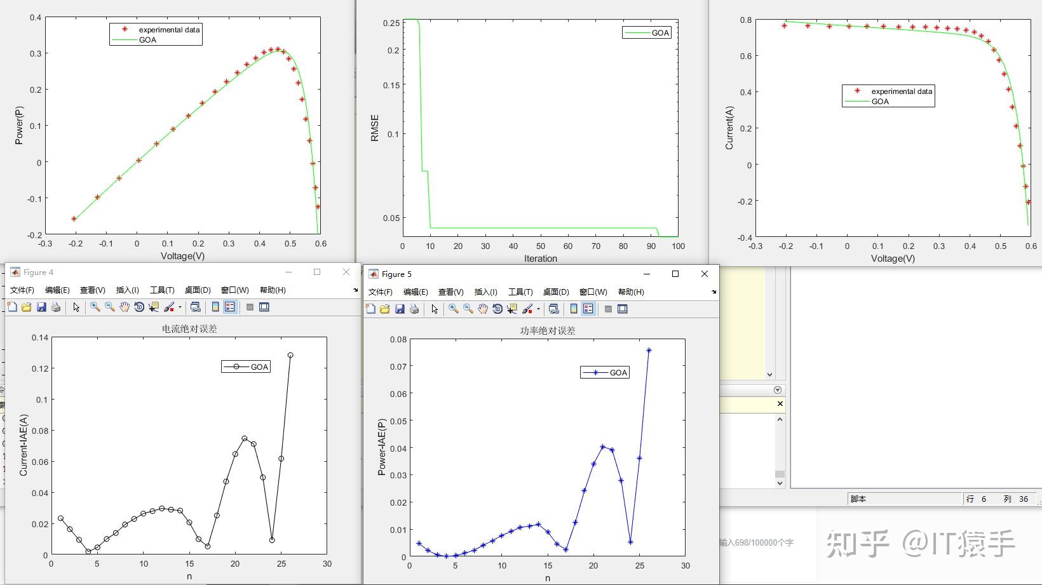
Task: Open the Brush tool dropdown in Figure 4
Action: [x=180, y=307]
